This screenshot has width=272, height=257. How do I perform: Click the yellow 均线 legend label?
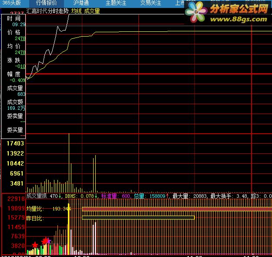(x=76, y=11)
